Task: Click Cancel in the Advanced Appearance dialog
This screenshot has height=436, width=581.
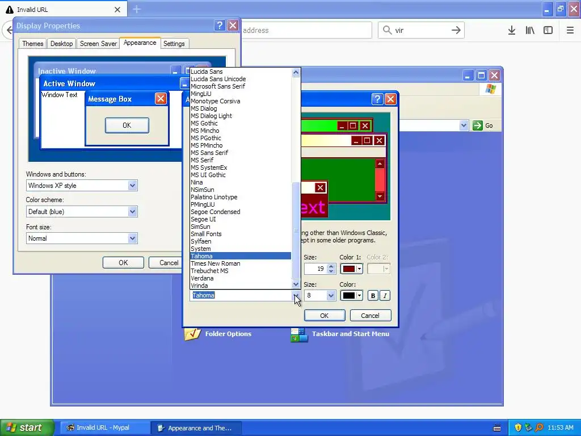Action: (370, 316)
